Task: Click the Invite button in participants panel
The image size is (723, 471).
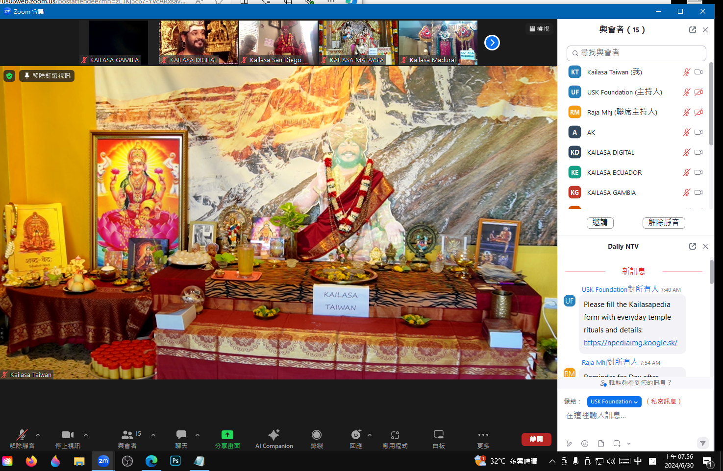Action: (600, 223)
